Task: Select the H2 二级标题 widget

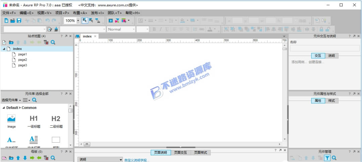Action: click(56, 121)
